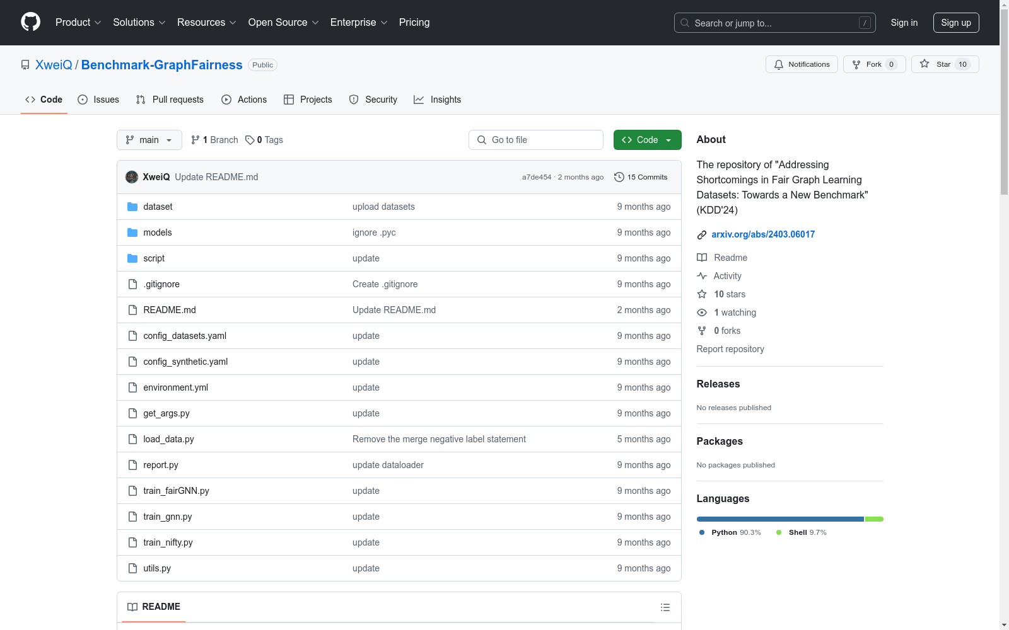Open the get_args.py file
Viewport: 1009px width, 630px height.
click(166, 413)
